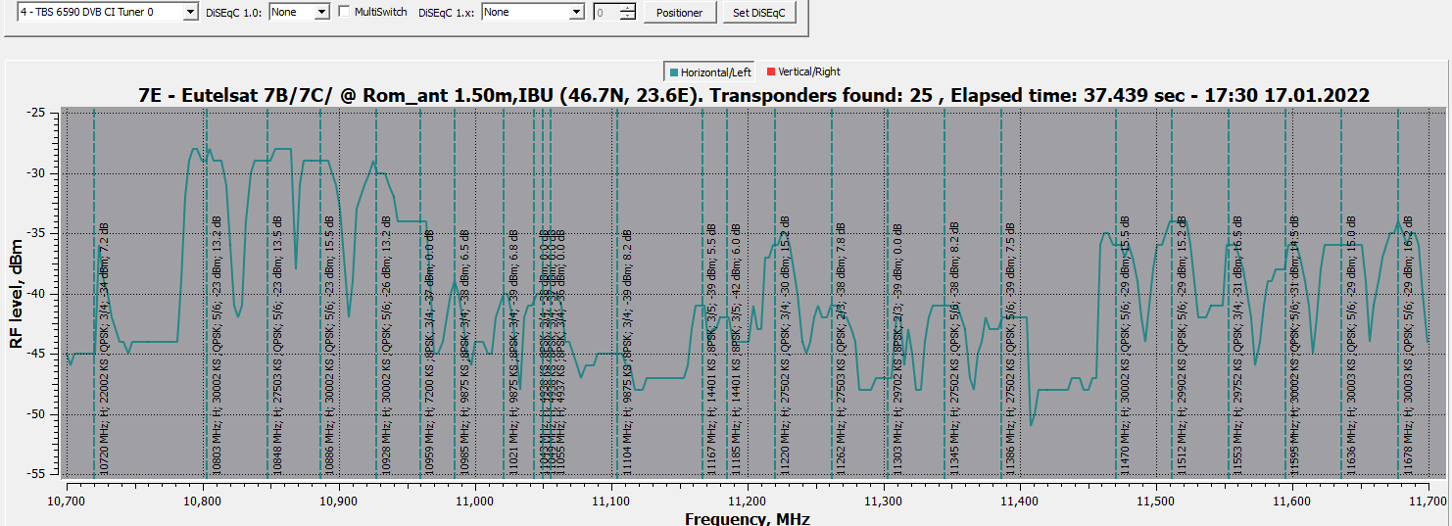Open the DiSEqC 1.0 None dropdown

click(x=300, y=12)
